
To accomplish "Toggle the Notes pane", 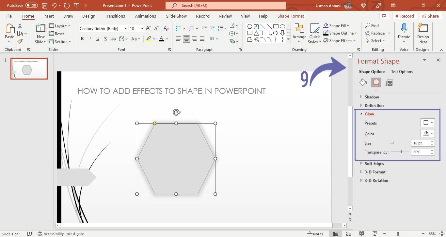I will click(x=315, y=234).
